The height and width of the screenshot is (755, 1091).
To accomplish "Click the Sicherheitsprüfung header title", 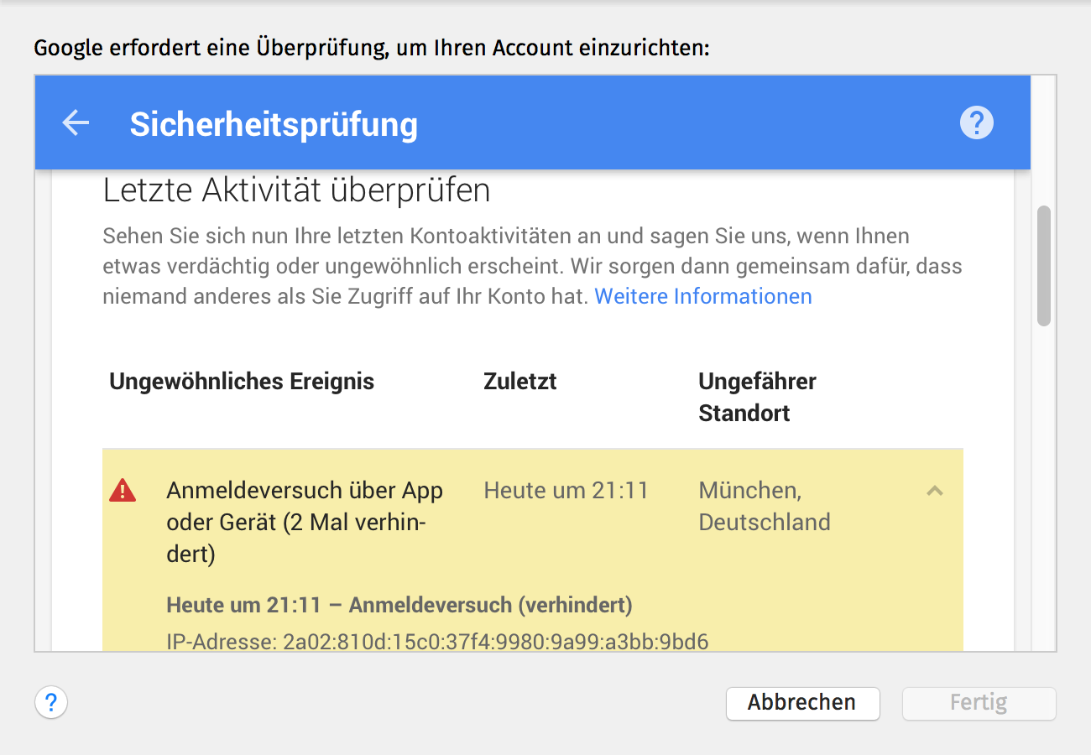I will tap(274, 124).
